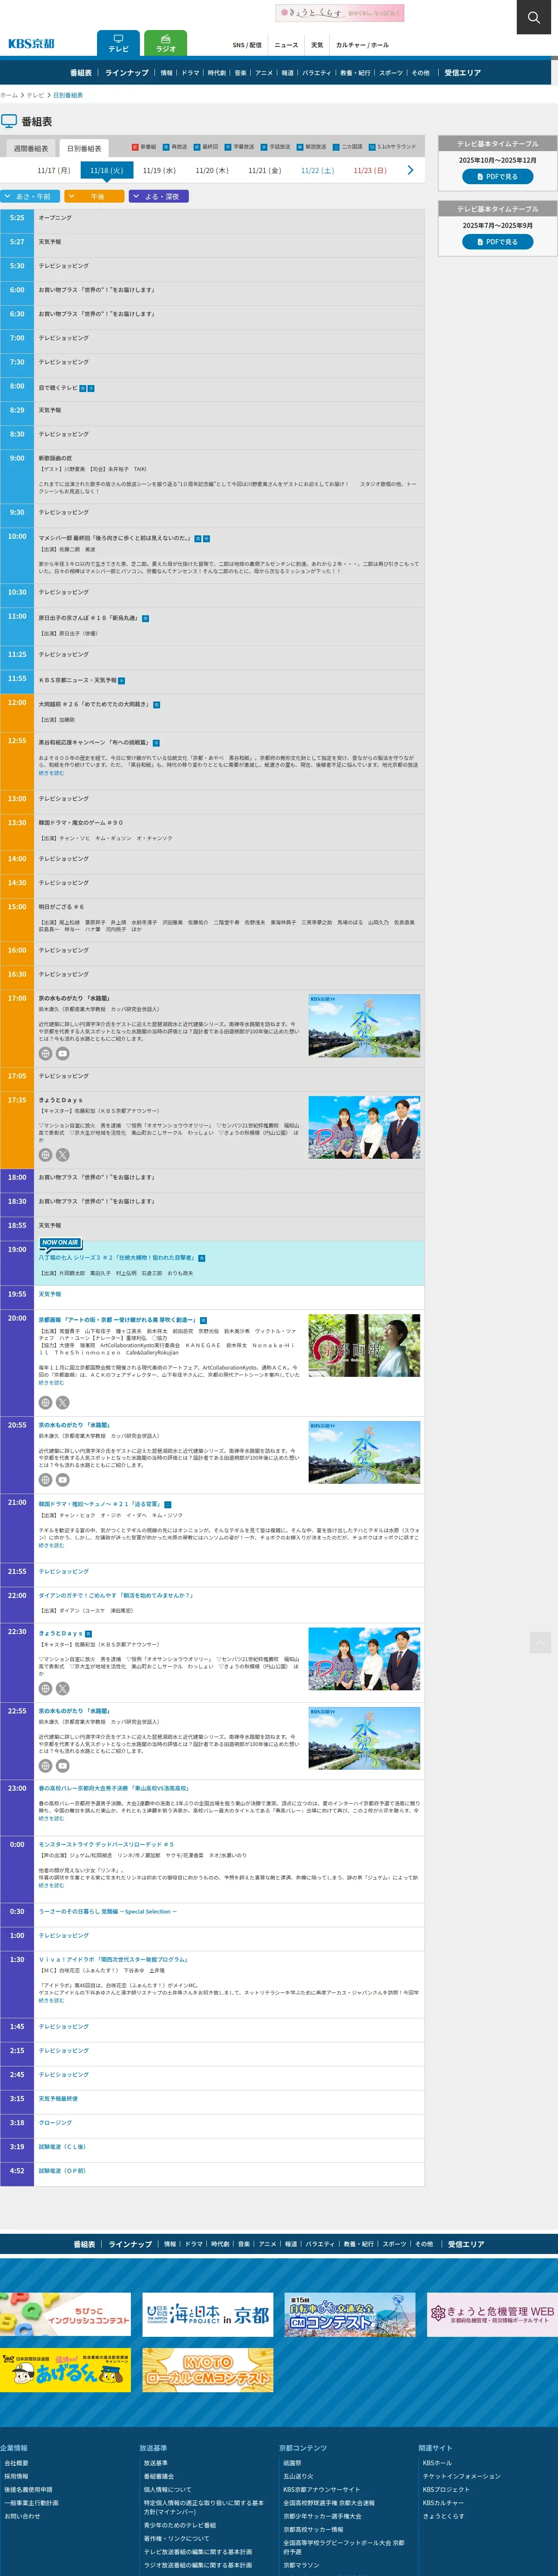Switch to the ラジオ tab

point(166,43)
